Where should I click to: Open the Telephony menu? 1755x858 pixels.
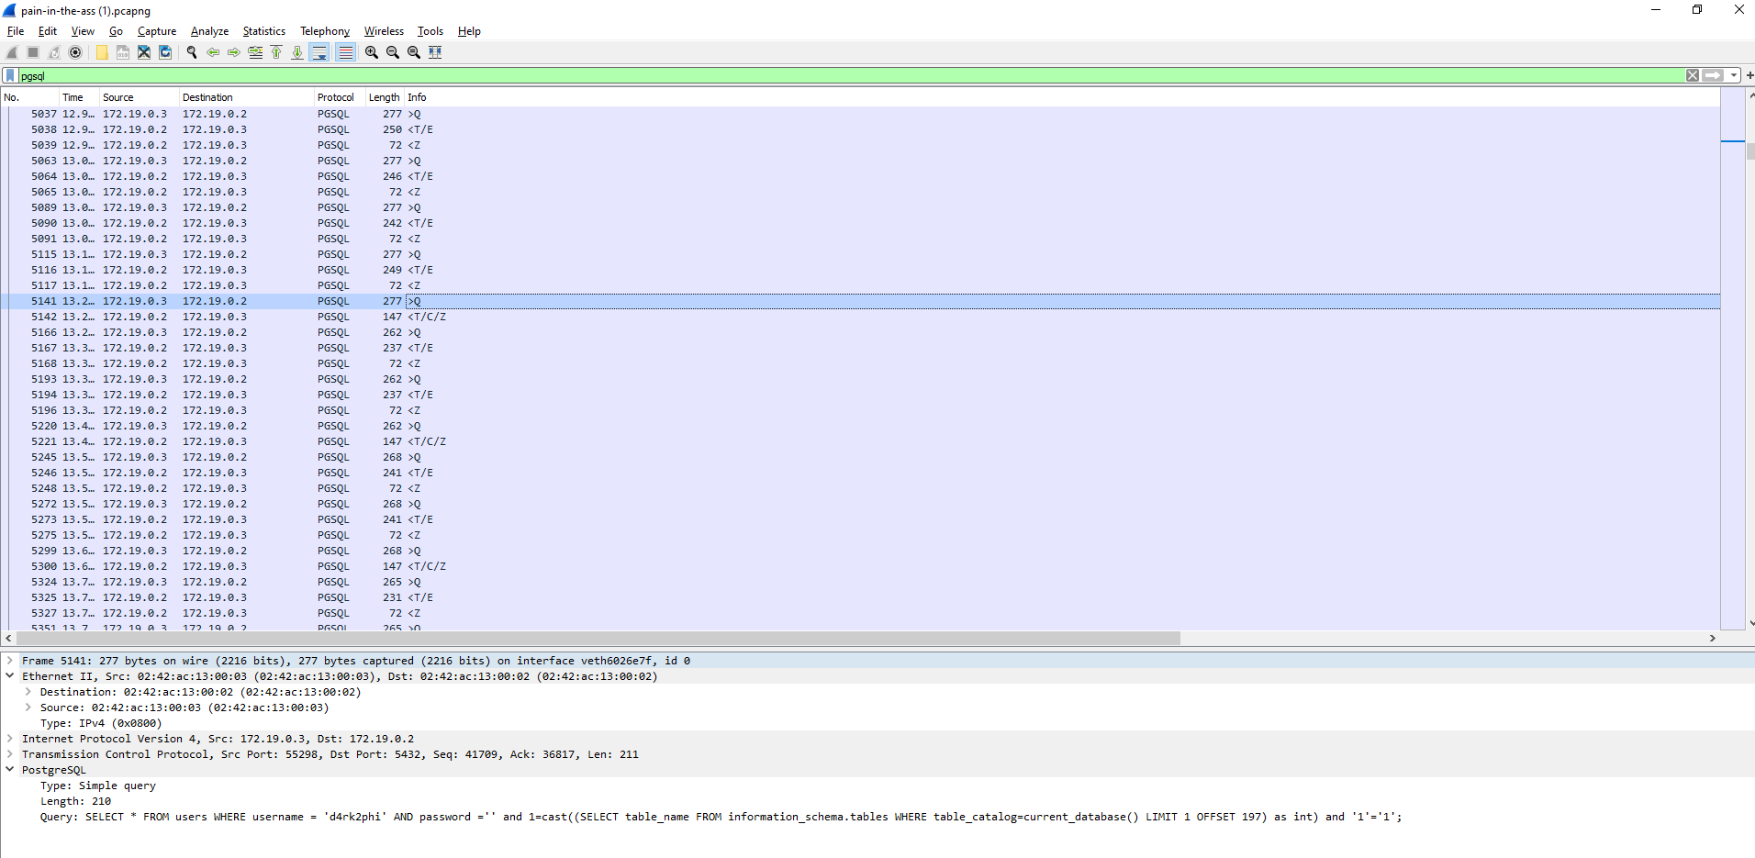click(325, 31)
